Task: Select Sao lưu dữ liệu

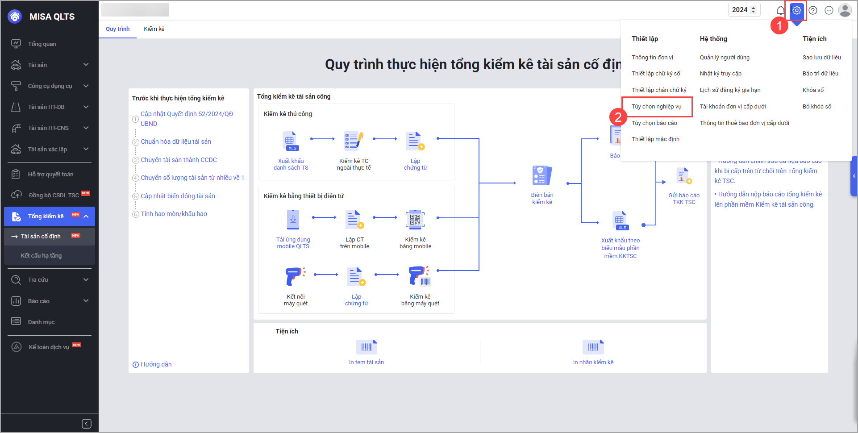Action: coord(821,58)
